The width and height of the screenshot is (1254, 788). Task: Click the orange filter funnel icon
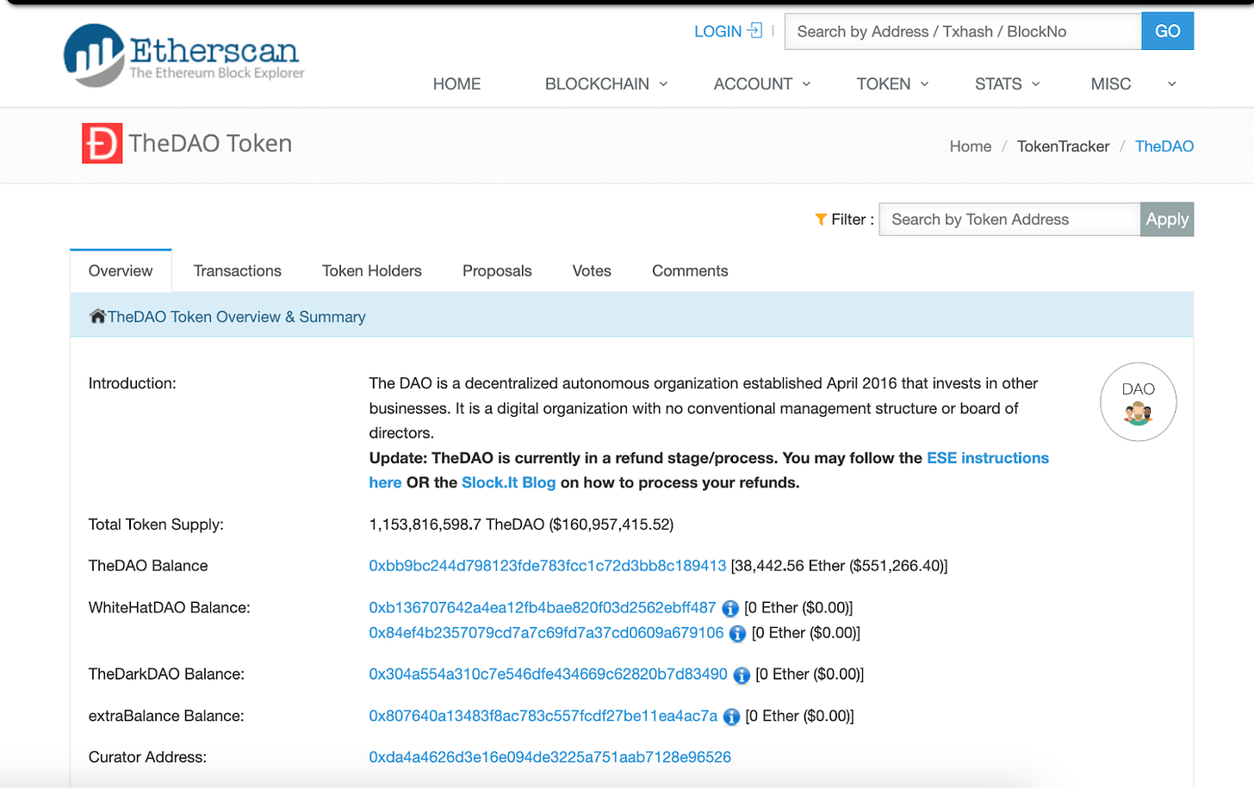tap(821, 220)
